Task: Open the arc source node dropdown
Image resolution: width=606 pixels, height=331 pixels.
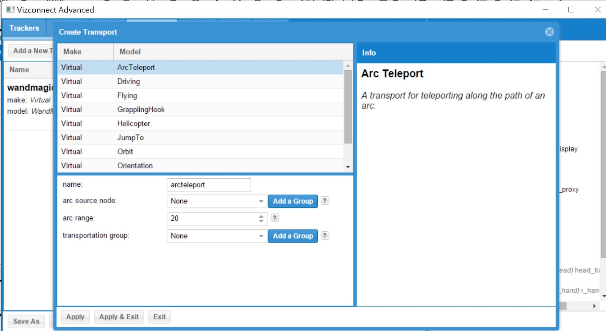Action: (x=261, y=201)
